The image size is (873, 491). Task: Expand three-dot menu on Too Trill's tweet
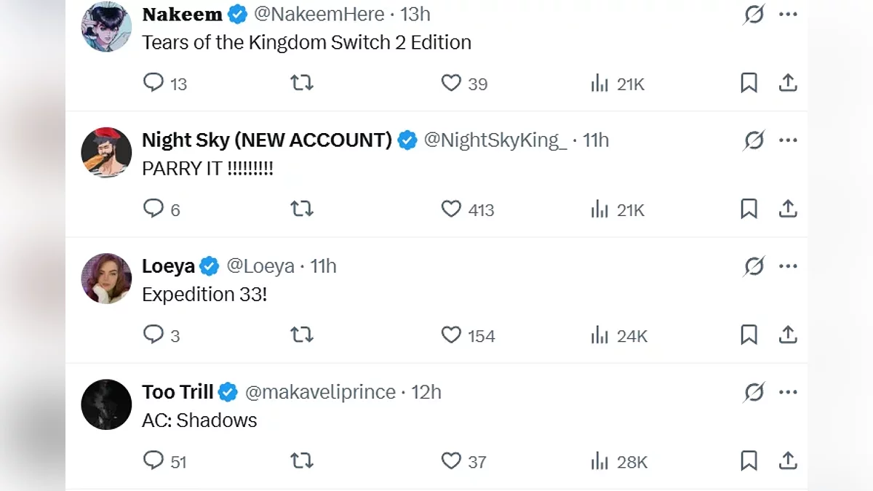789,392
